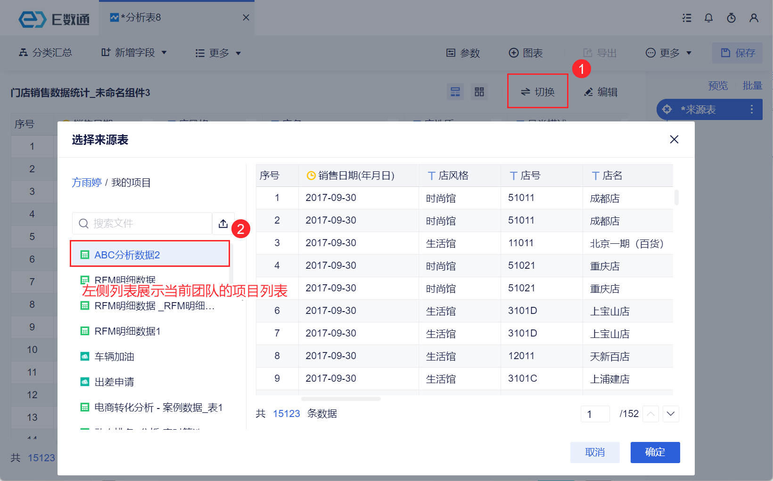The height and width of the screenshot is (481, 773).
Task: Click the upload file icon beside the search
Action: [x=223, y=223]
